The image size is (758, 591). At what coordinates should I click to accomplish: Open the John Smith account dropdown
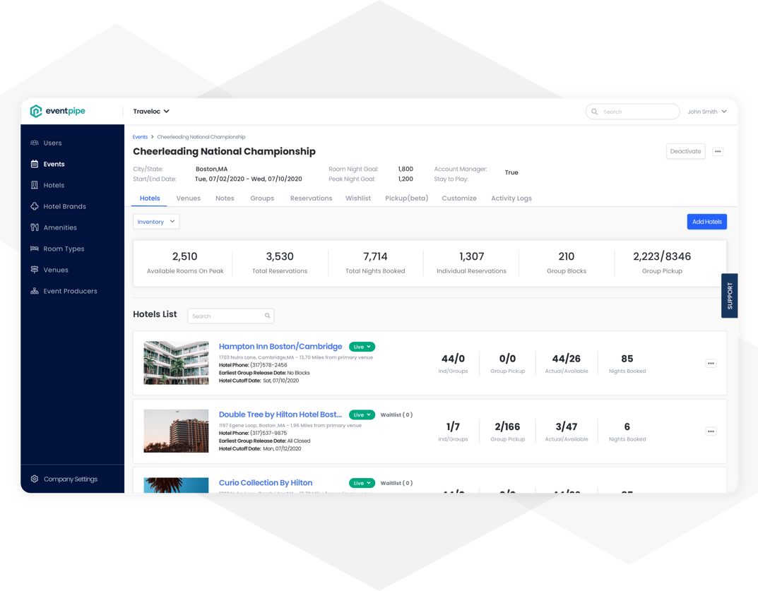pos(706,112)
